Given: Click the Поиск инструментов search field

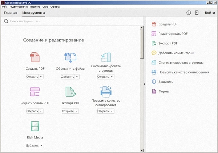Looking at the screenshot, I should coord(73,21).
